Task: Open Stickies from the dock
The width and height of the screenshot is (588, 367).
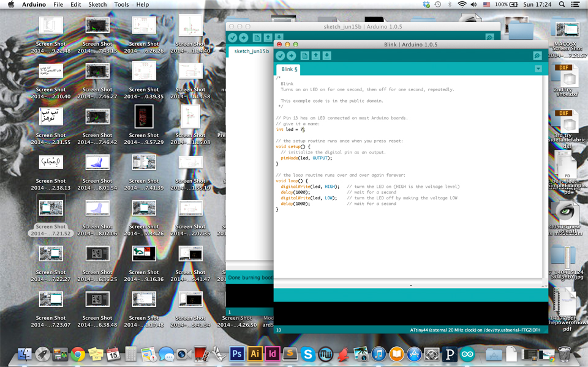Action: tap(96, 354)
